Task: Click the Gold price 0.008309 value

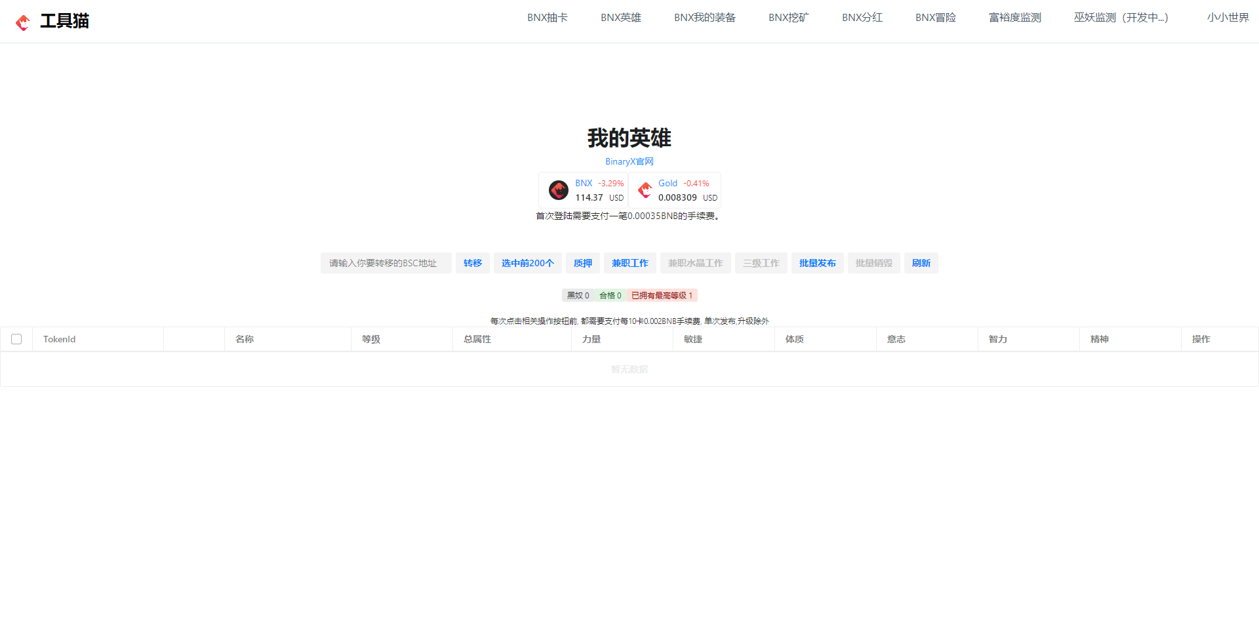Action: point(677,197)
